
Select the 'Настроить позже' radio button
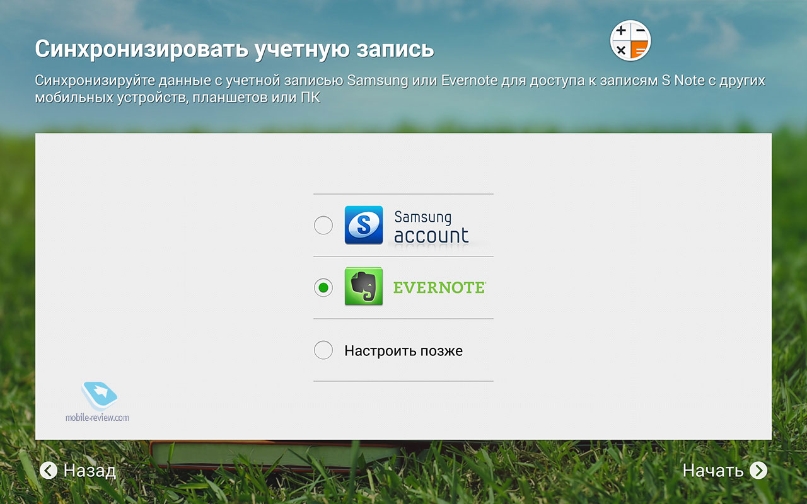pos(323,350)
